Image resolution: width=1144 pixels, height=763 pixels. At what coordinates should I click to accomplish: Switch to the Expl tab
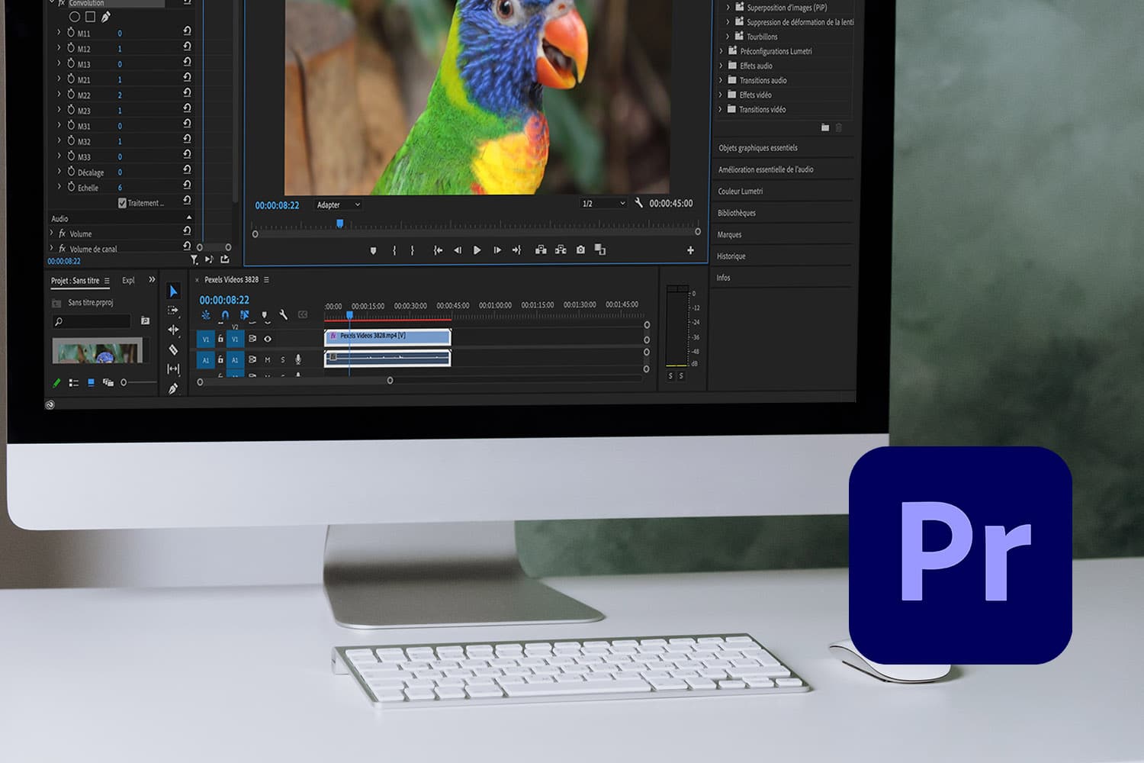[128, 280]
